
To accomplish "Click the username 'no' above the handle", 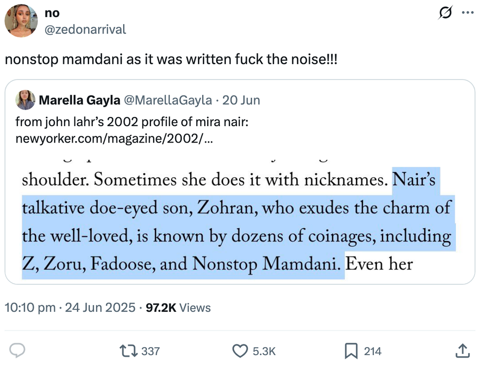I will tap(52, 13).
